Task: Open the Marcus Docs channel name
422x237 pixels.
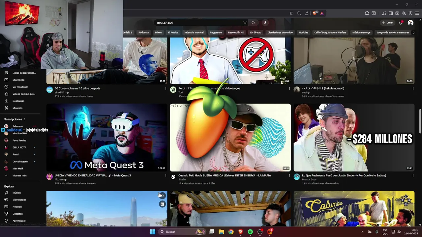Action: tap(309, 180)
